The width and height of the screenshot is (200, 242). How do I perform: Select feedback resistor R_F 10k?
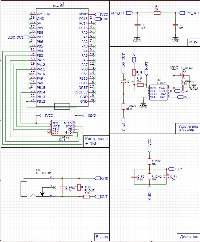(140, 85)
